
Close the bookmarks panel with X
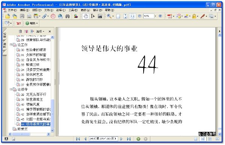(49, 31)
